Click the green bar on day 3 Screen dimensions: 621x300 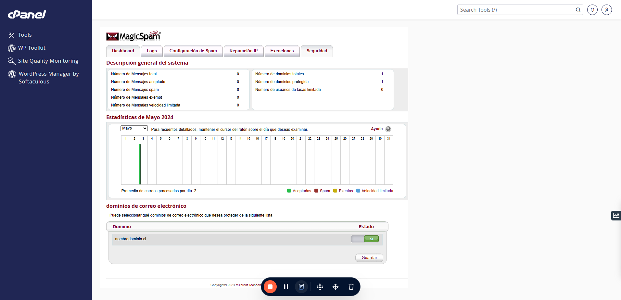[x=140, y=164]
